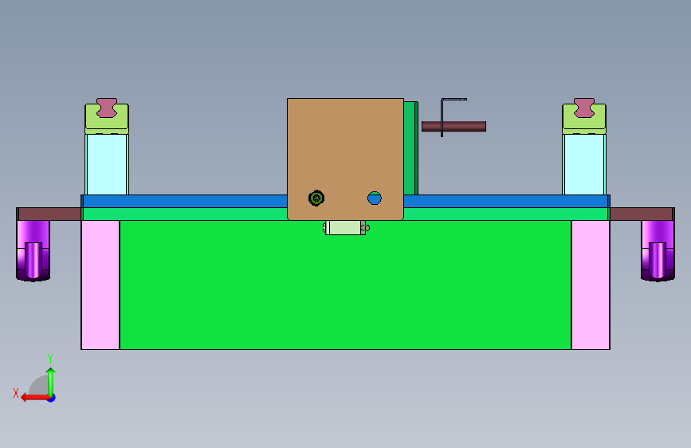
Task: Select the brown center plate
Action: pyautogui.click(x=346, y=159)
